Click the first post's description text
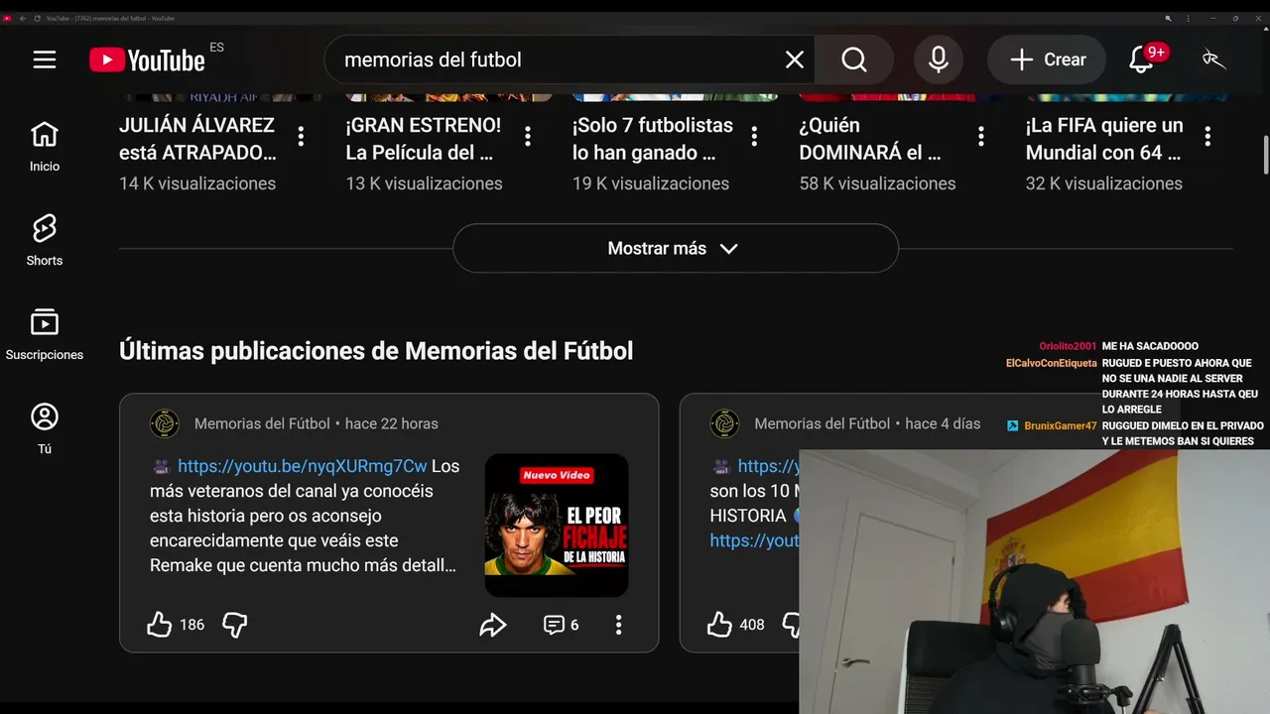 [x=305, y=516]
